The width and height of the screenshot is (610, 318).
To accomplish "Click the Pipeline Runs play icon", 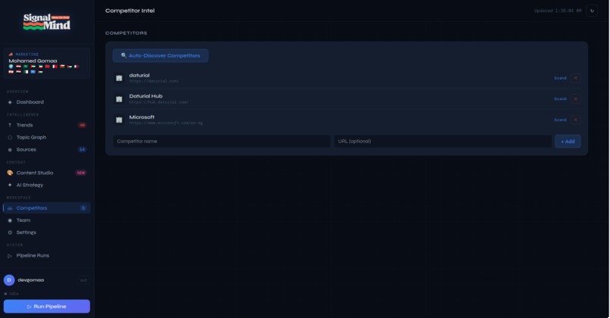I will coord(10,256).
